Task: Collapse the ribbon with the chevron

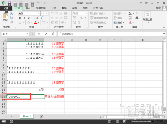Action: pyautogui.click(x=164, y=27)
